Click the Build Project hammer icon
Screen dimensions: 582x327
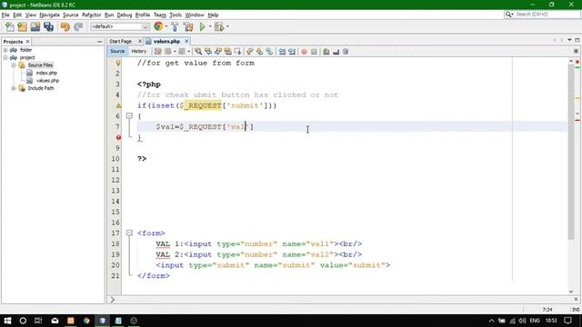[175, 26]
